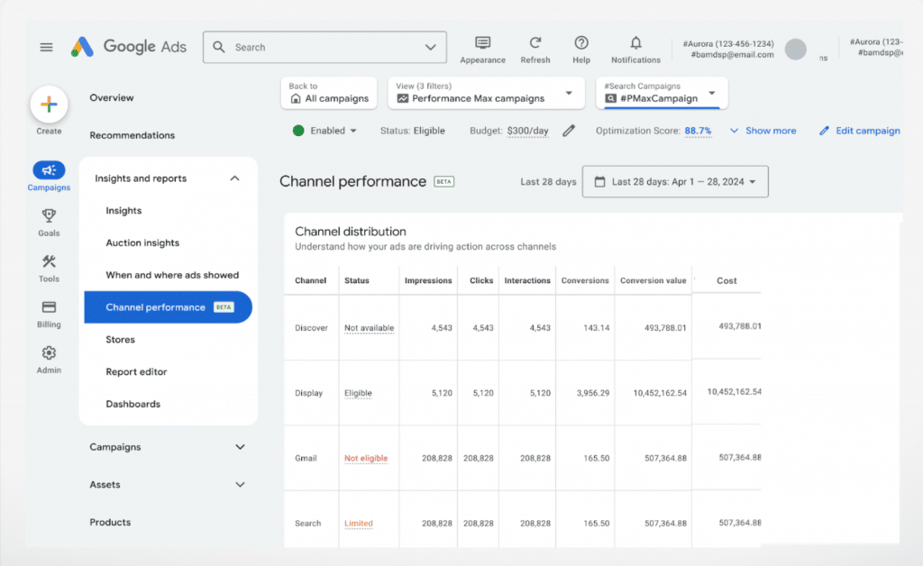Click the Help question mark icon

coord(581,43)
